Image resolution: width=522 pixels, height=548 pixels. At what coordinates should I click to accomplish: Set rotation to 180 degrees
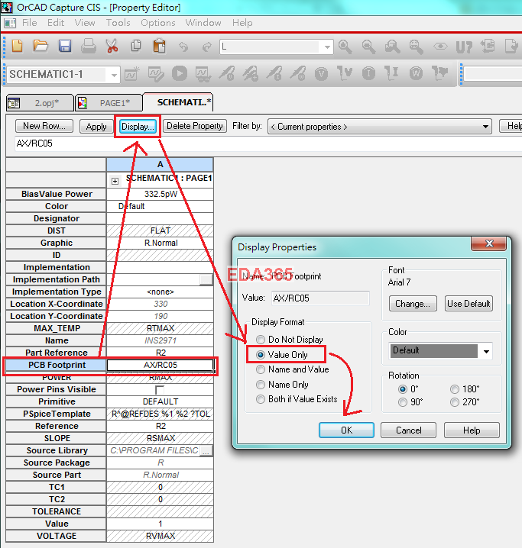pos(455,389)
